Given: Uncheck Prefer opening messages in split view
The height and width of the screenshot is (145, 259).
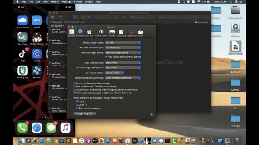Looking at the screenshot, I should pos(74,93).
